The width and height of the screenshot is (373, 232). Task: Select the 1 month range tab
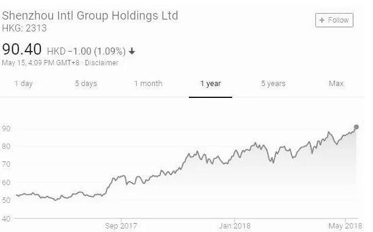click(148, 84)
